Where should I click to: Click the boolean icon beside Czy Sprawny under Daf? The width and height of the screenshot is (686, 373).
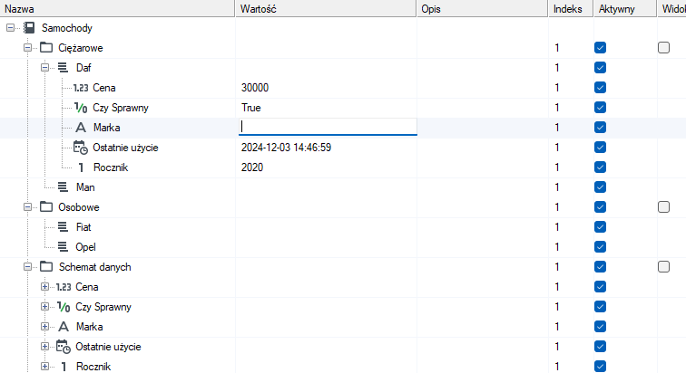(x=81, y=108)
